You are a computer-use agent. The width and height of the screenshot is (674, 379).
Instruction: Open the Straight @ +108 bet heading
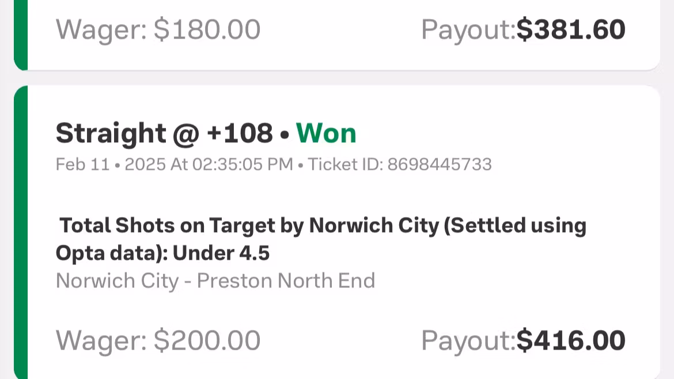(x=164, y=134)
